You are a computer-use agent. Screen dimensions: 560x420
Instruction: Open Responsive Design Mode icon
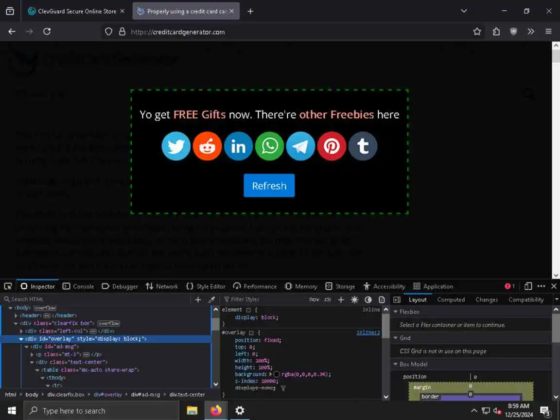[528, 286]
